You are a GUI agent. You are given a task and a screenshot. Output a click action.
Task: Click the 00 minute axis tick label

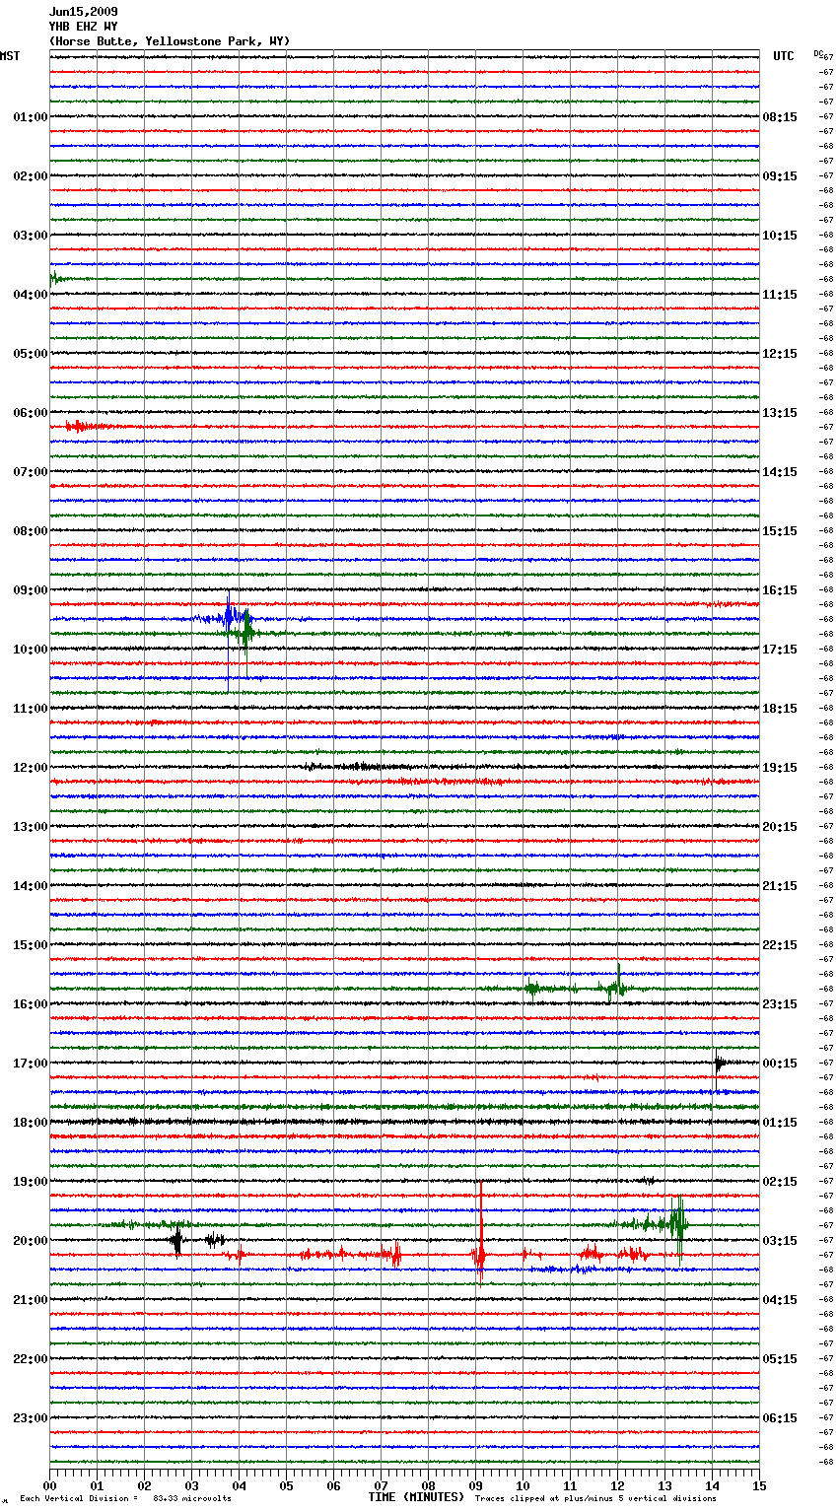pyautogui.click(x=49, y=1485)
